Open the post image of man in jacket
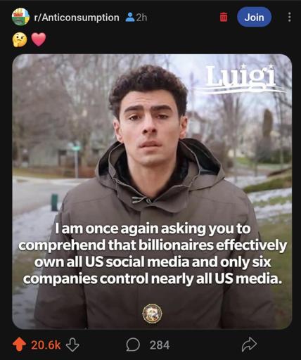 [x=152, y=191]
